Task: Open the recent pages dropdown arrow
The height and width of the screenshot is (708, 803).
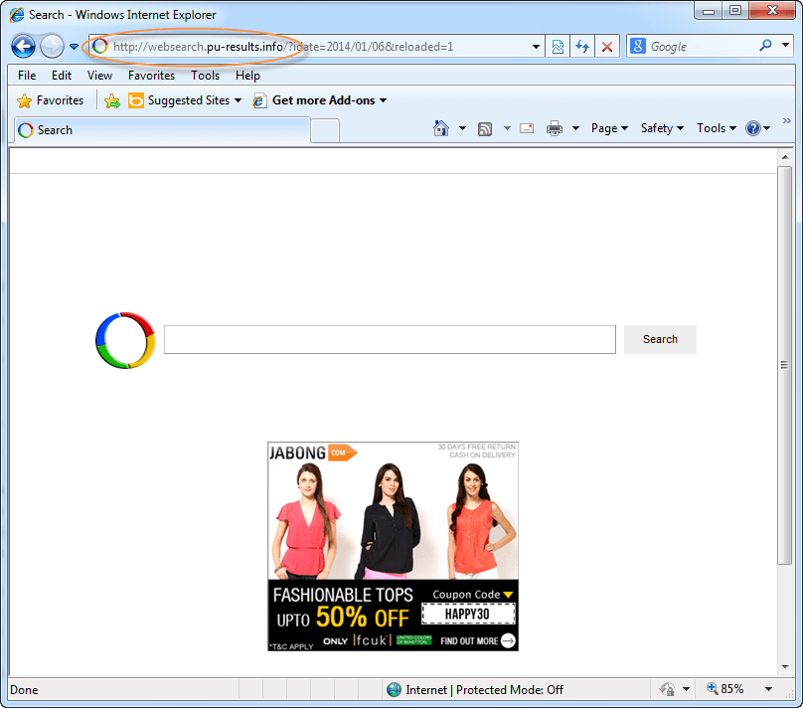Action: (74, 47)
